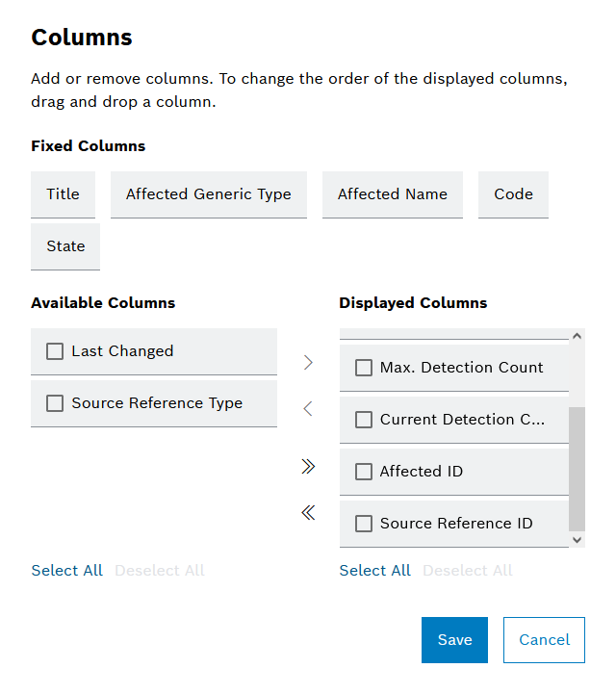Check the Last Changed checkbox
The height and width of the screenshot is (694, 616).
(55, 351)
